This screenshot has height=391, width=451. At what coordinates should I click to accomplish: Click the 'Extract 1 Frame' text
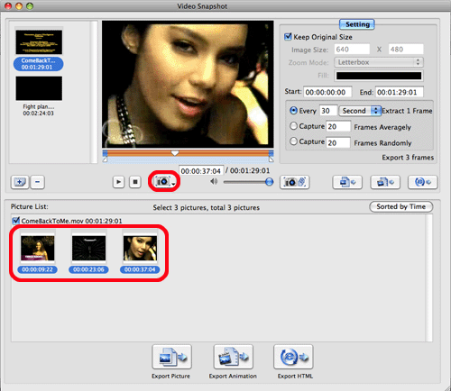tap(407, 111)
